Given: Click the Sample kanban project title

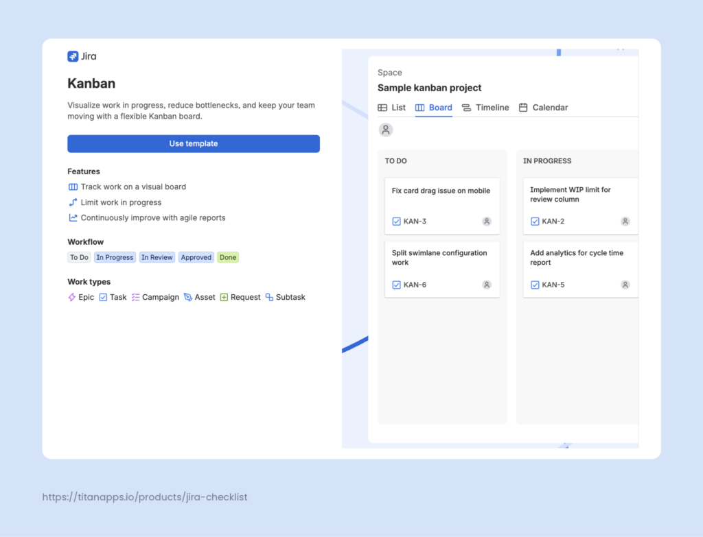Looking at the screenshot, I should [430, 88].
